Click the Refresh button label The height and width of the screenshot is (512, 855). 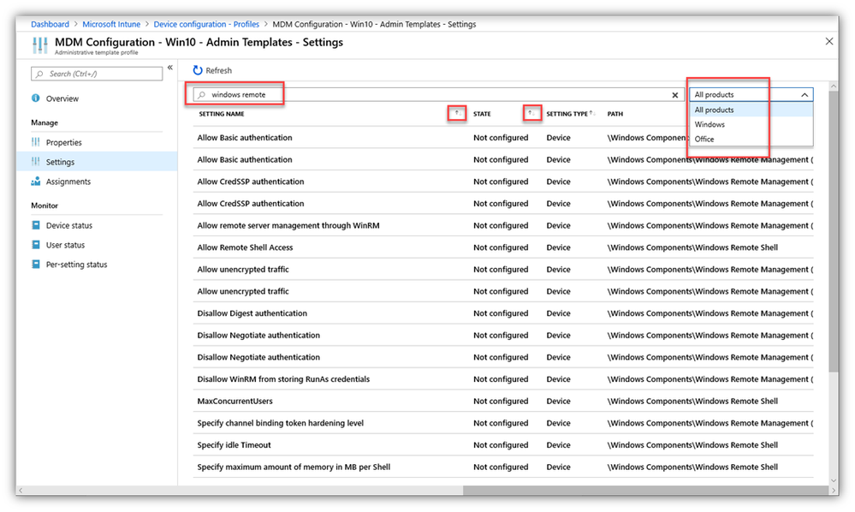[218, 70]
